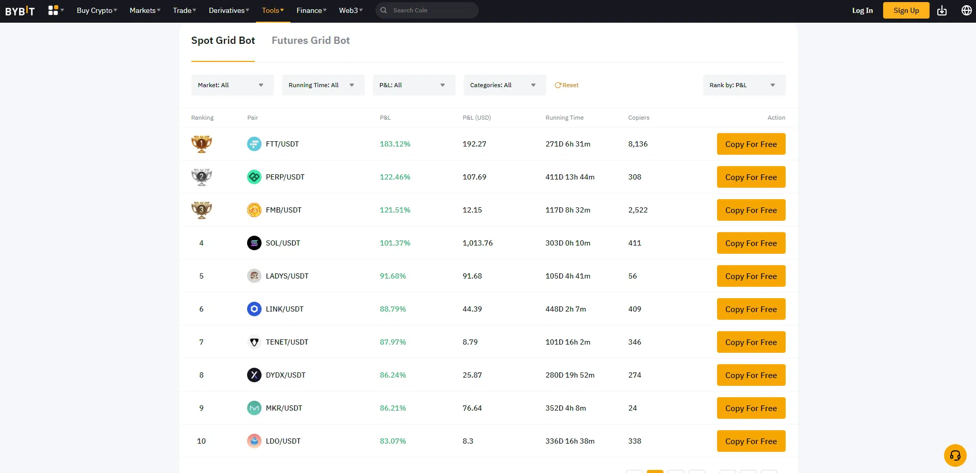Click the 2,522 copiers value
Viewport: 976px width, 473px height.
[638, 210]
